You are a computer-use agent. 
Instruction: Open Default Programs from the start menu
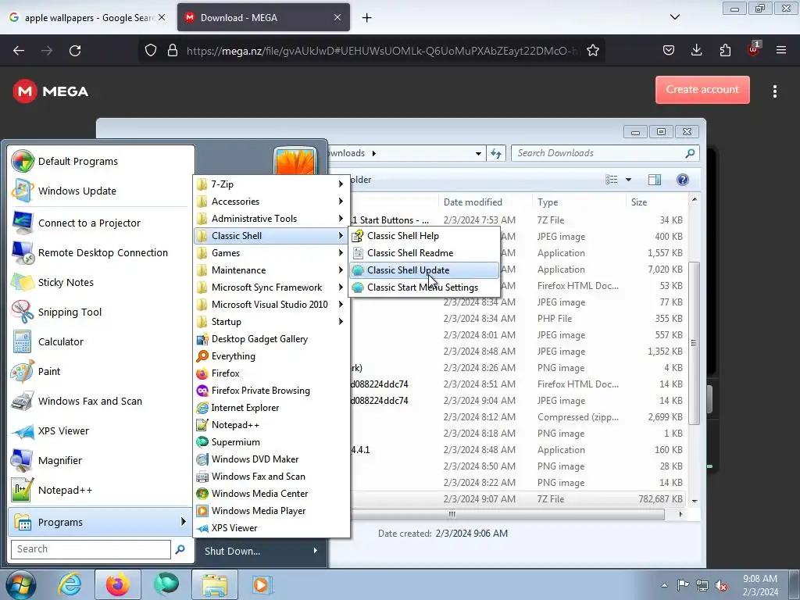tap(101, 161)
